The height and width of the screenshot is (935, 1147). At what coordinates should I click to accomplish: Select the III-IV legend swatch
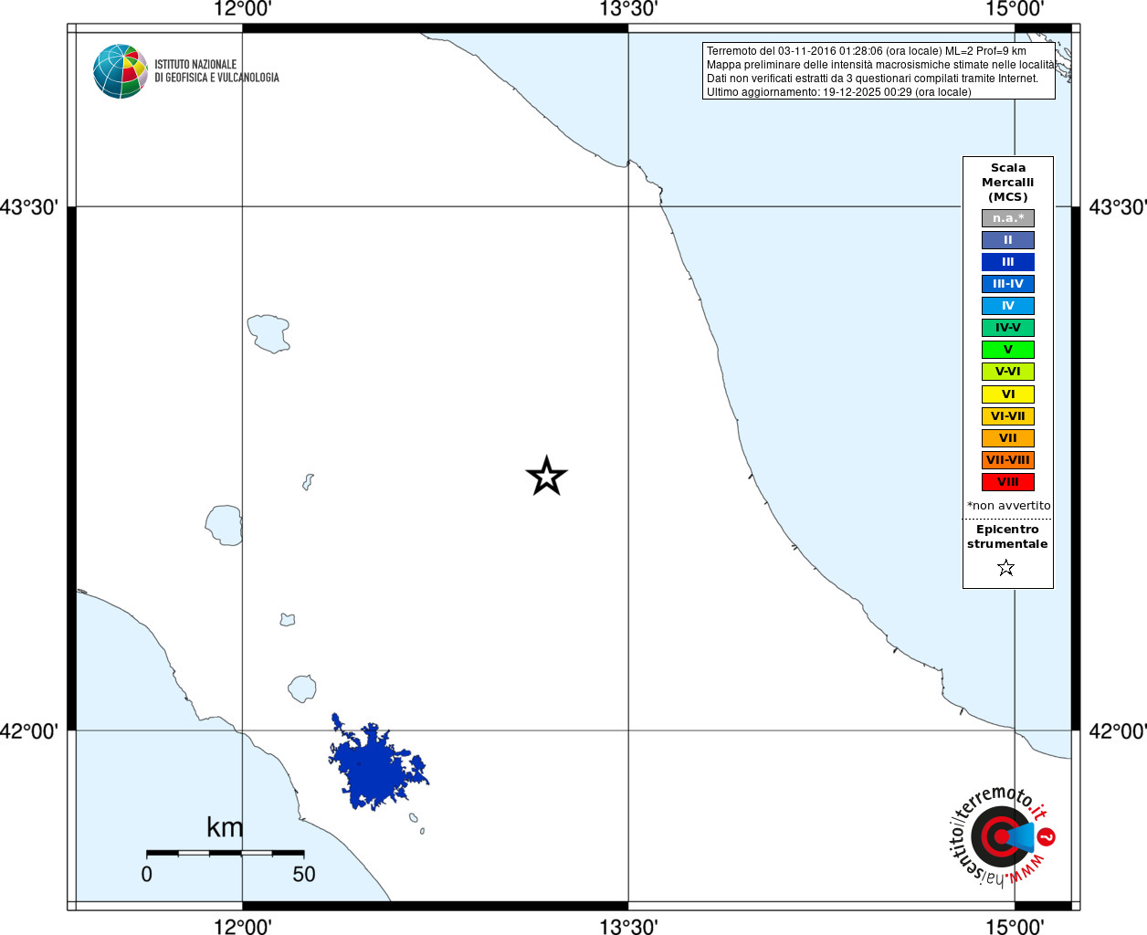[1008, 284]
